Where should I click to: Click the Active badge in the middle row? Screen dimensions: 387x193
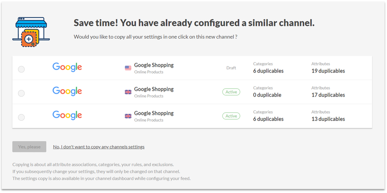click(231, 92)
